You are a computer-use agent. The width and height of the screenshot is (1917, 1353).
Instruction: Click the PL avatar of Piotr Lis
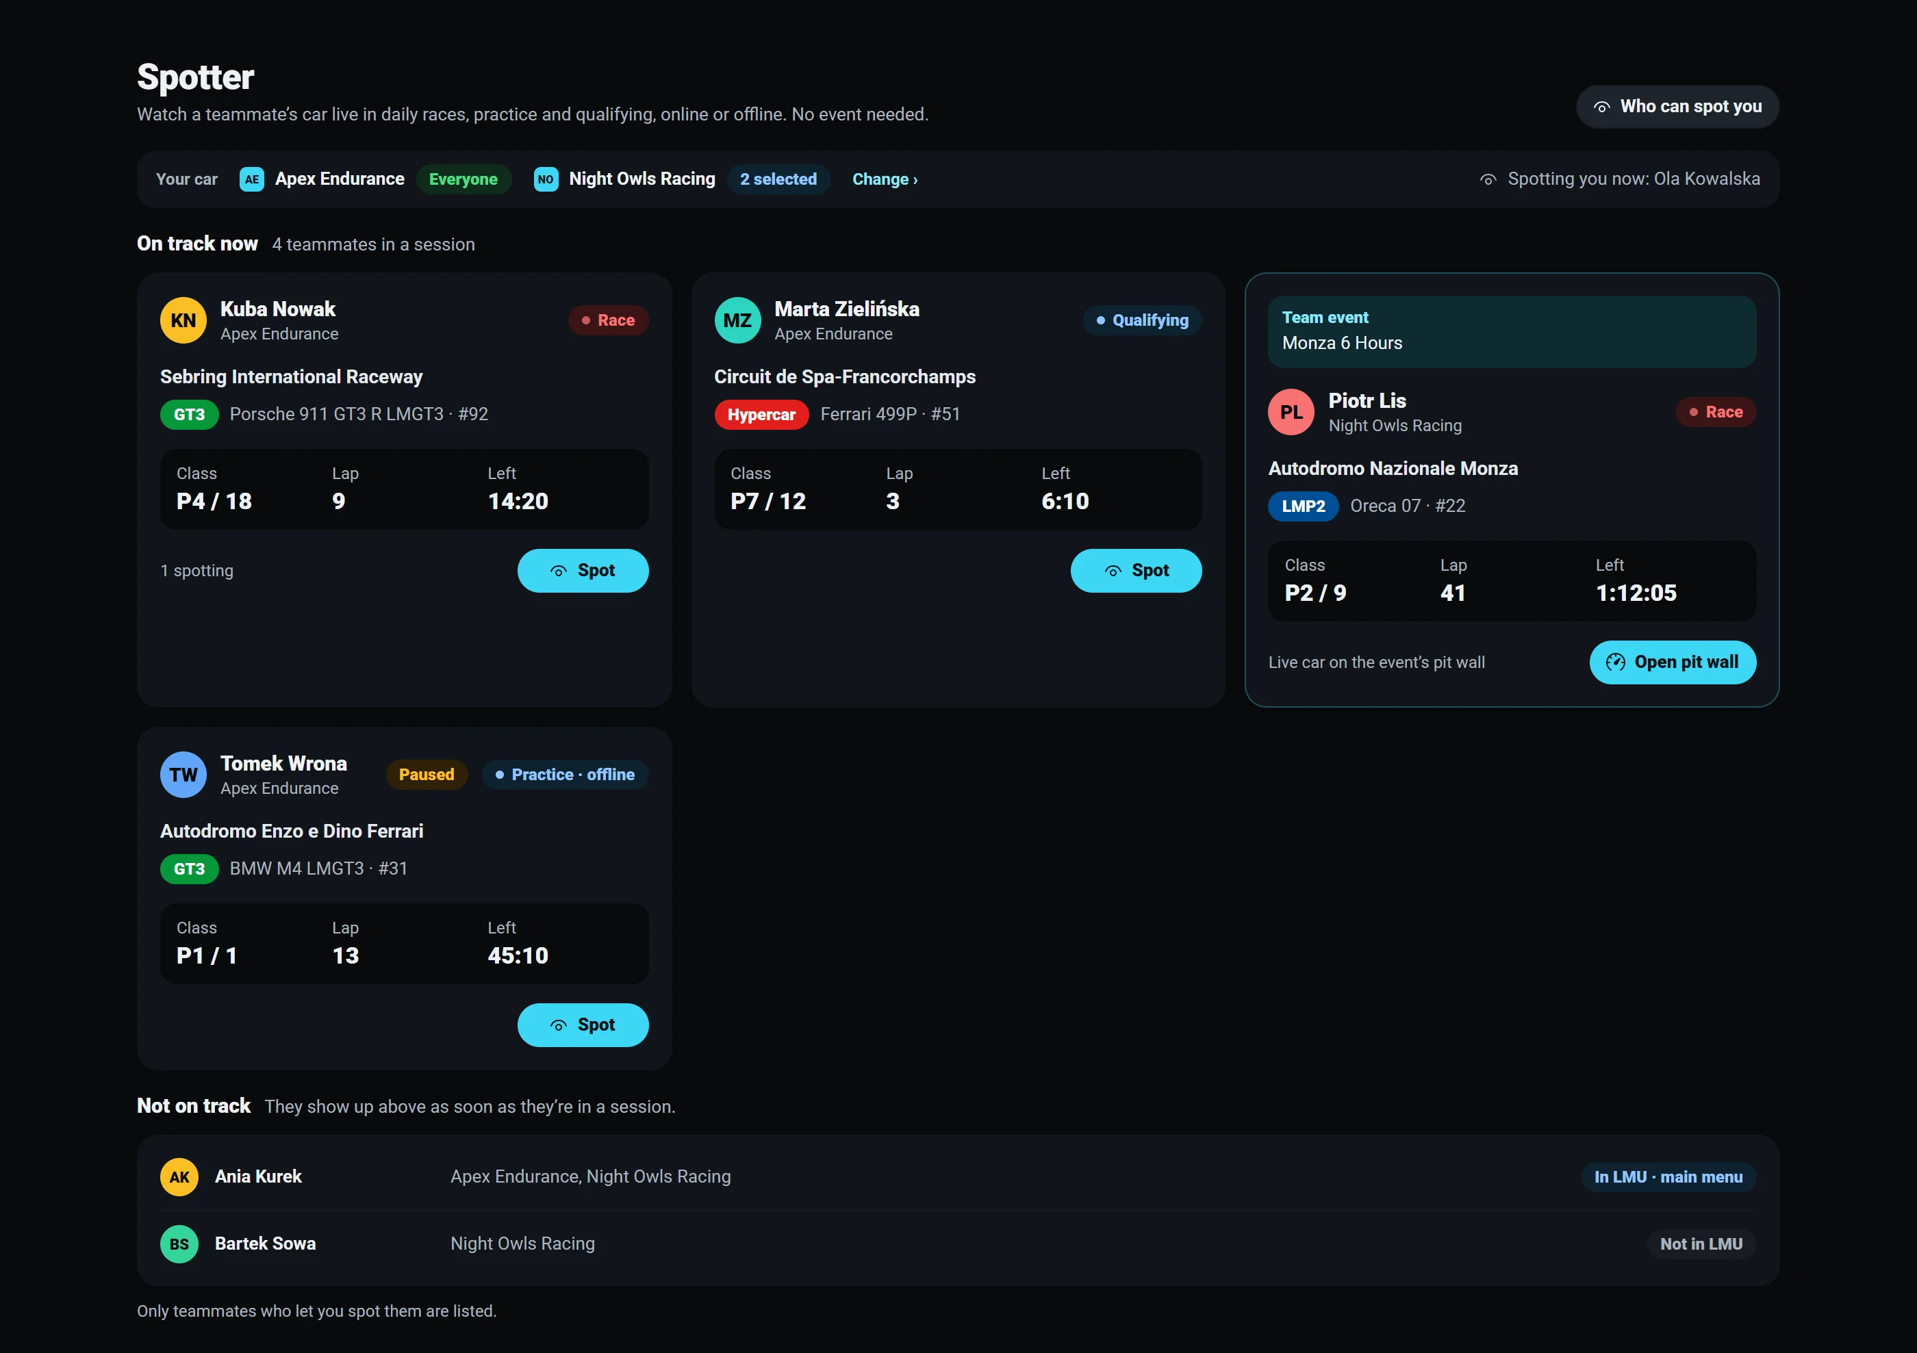tap(1292, 412)
